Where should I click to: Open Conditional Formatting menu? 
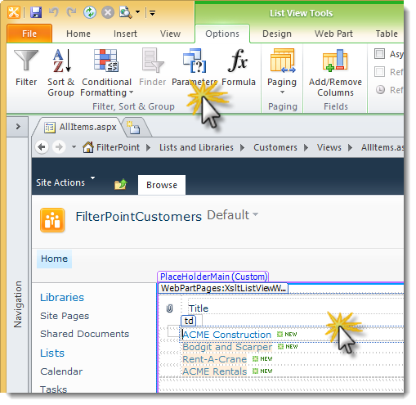click(x=106, y=72)
